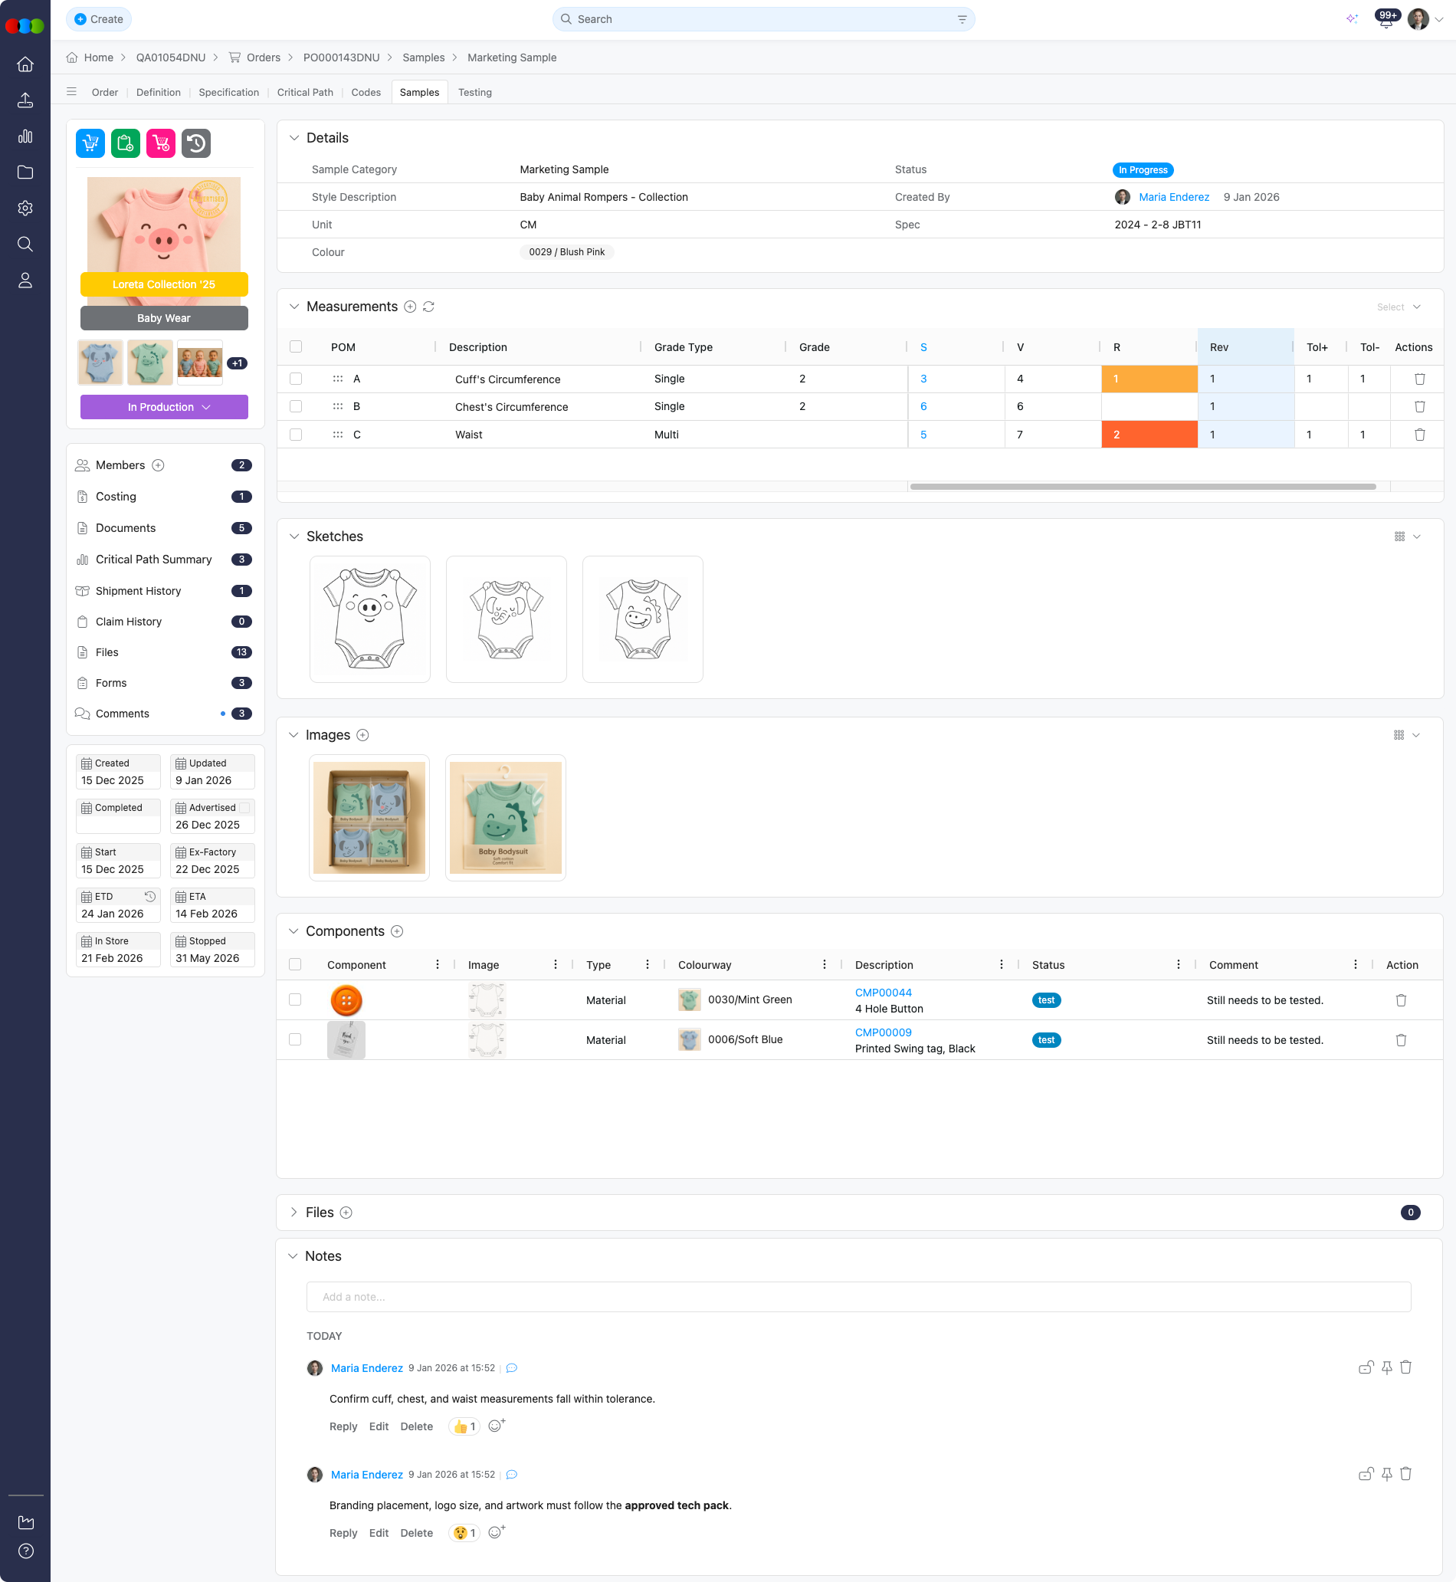1456x1582 pixels.
Task: Switch to the Testing tab
Action: [475, 92]
